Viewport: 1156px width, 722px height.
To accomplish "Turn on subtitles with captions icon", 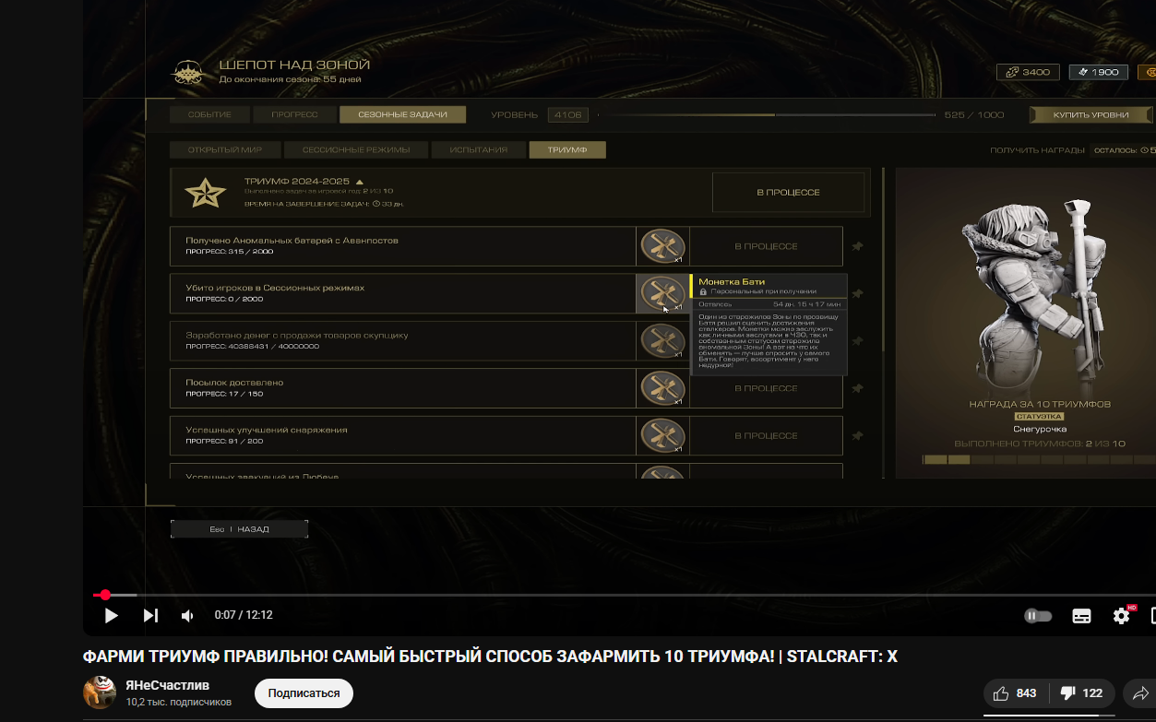I will click(x=1081, y=616).
